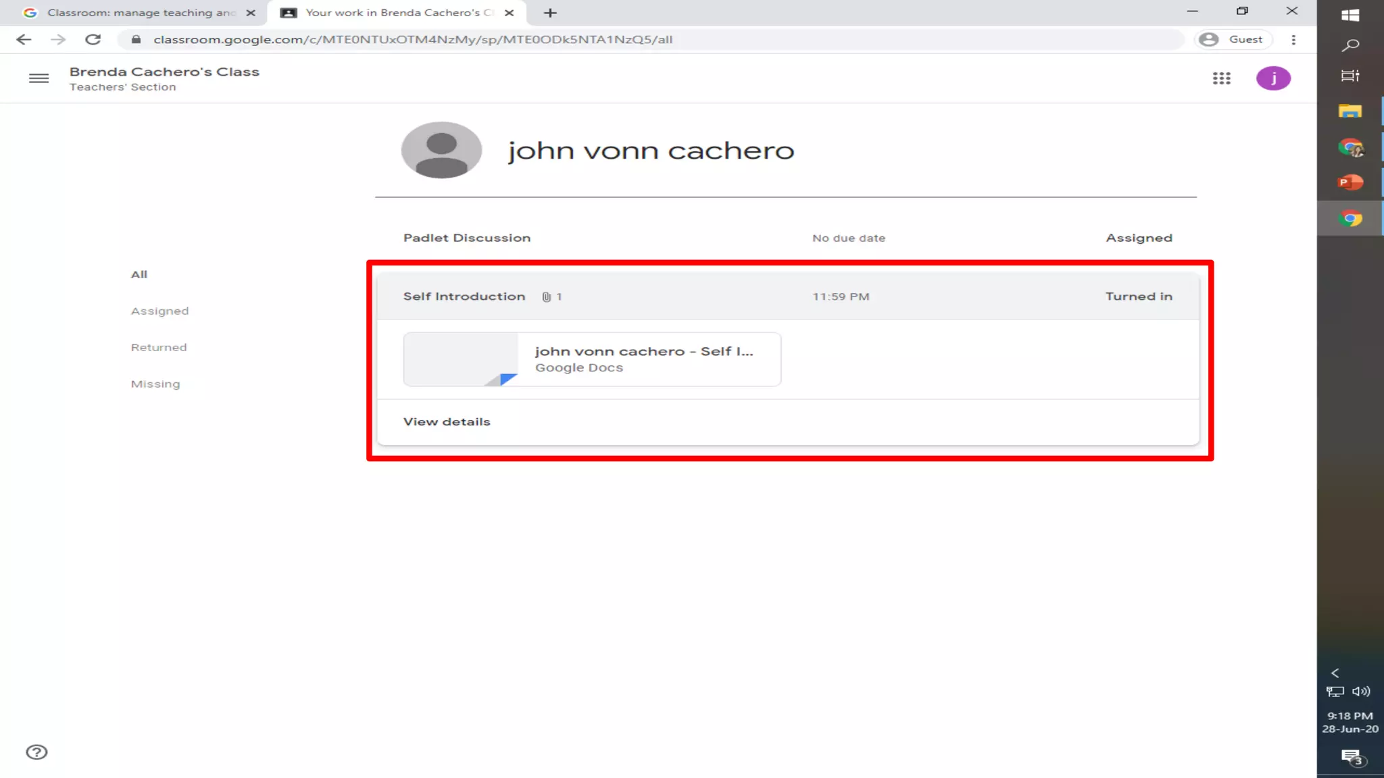This screenshot has height=778, width=1384.
Task: Reload the current page
Action: [x=93, y=39]
